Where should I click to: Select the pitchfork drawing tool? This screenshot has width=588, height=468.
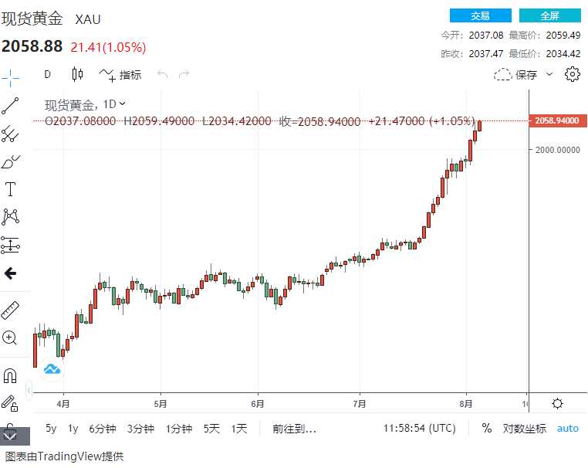pos(11,134)
